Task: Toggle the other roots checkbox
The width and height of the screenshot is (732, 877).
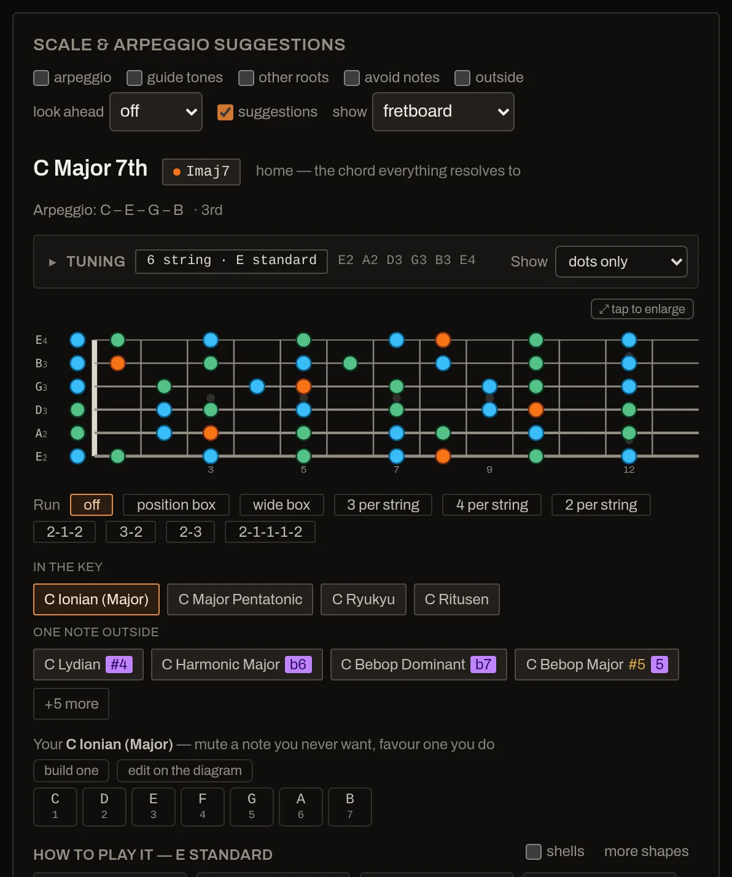Action: pyautogui.click(x=246, y=78)
